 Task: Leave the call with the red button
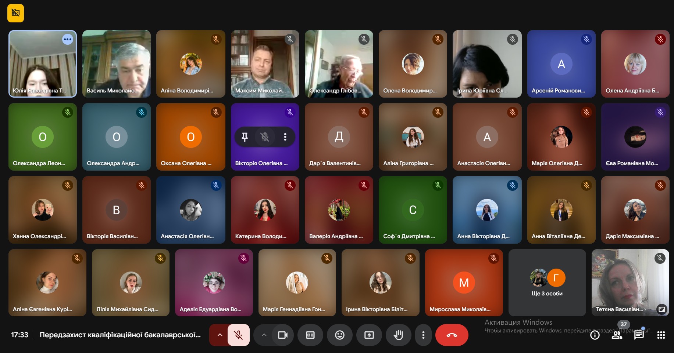click(x=452, y=335)
